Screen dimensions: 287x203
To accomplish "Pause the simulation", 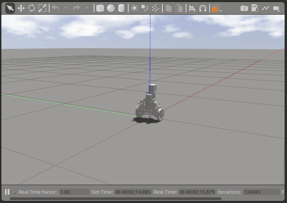I will pos(7,192).
